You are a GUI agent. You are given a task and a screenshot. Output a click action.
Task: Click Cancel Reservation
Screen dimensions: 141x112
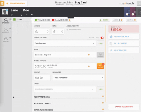pyautogui.click(x=124, y=107)
